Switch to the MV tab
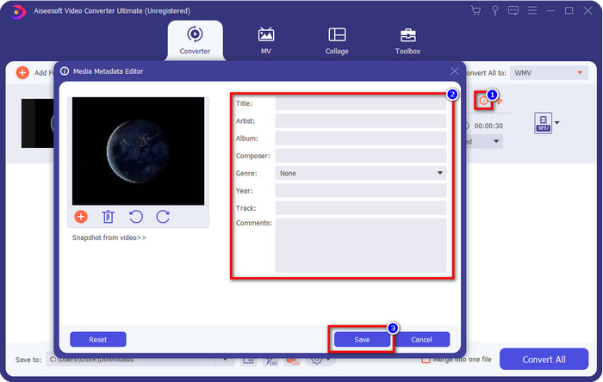The image size is (603, 382). 266,40
